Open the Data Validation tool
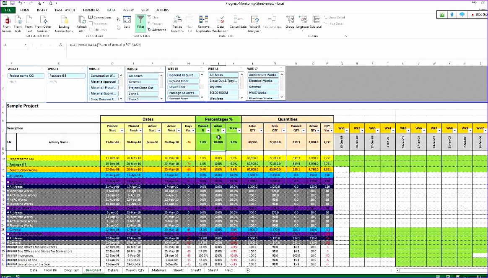 (221, 24)
